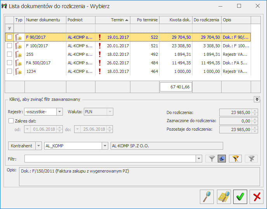Click the filter row funnel icon in grid
Viewport: 267px width, 209px height.
click(x=10, y=28)
